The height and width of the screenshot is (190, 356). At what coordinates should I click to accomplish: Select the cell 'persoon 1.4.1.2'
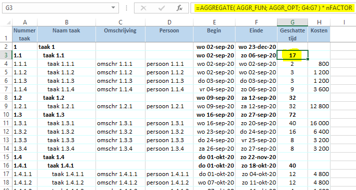point(169,183)
